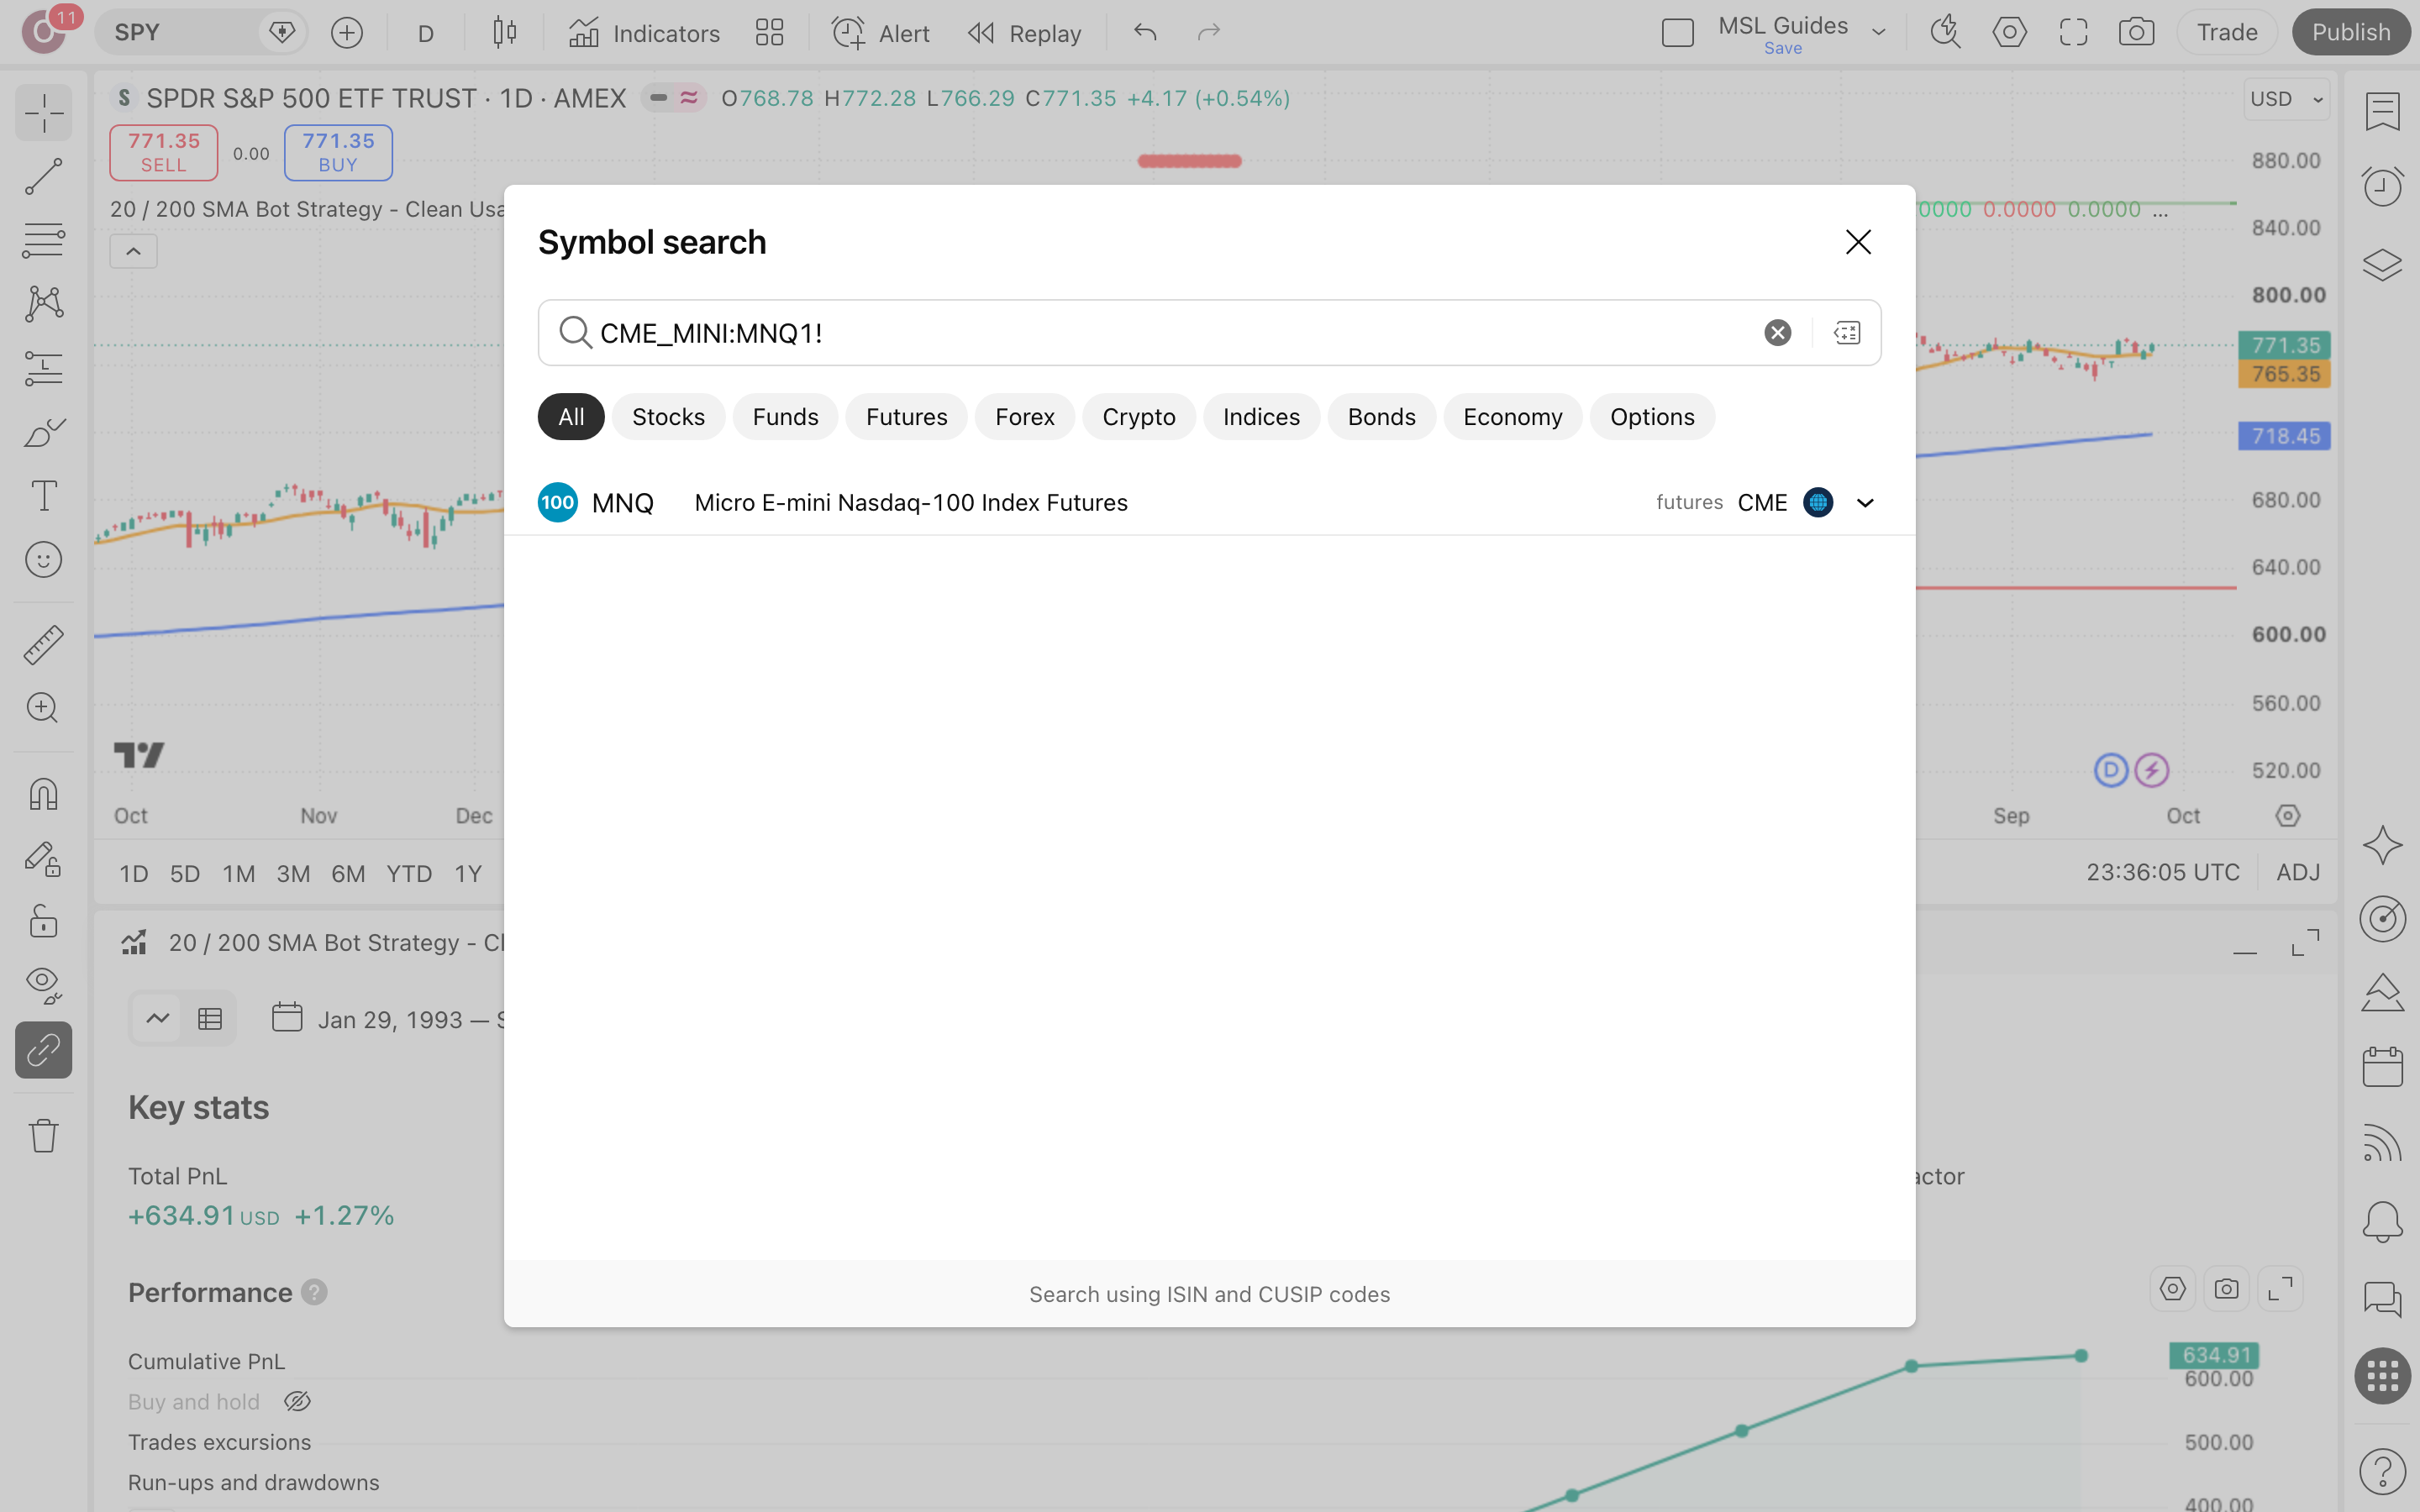The width and height of the screenshot is (2420, 1512).
Task: Open the pattern drawing tools
Action: tap(44, 304)
